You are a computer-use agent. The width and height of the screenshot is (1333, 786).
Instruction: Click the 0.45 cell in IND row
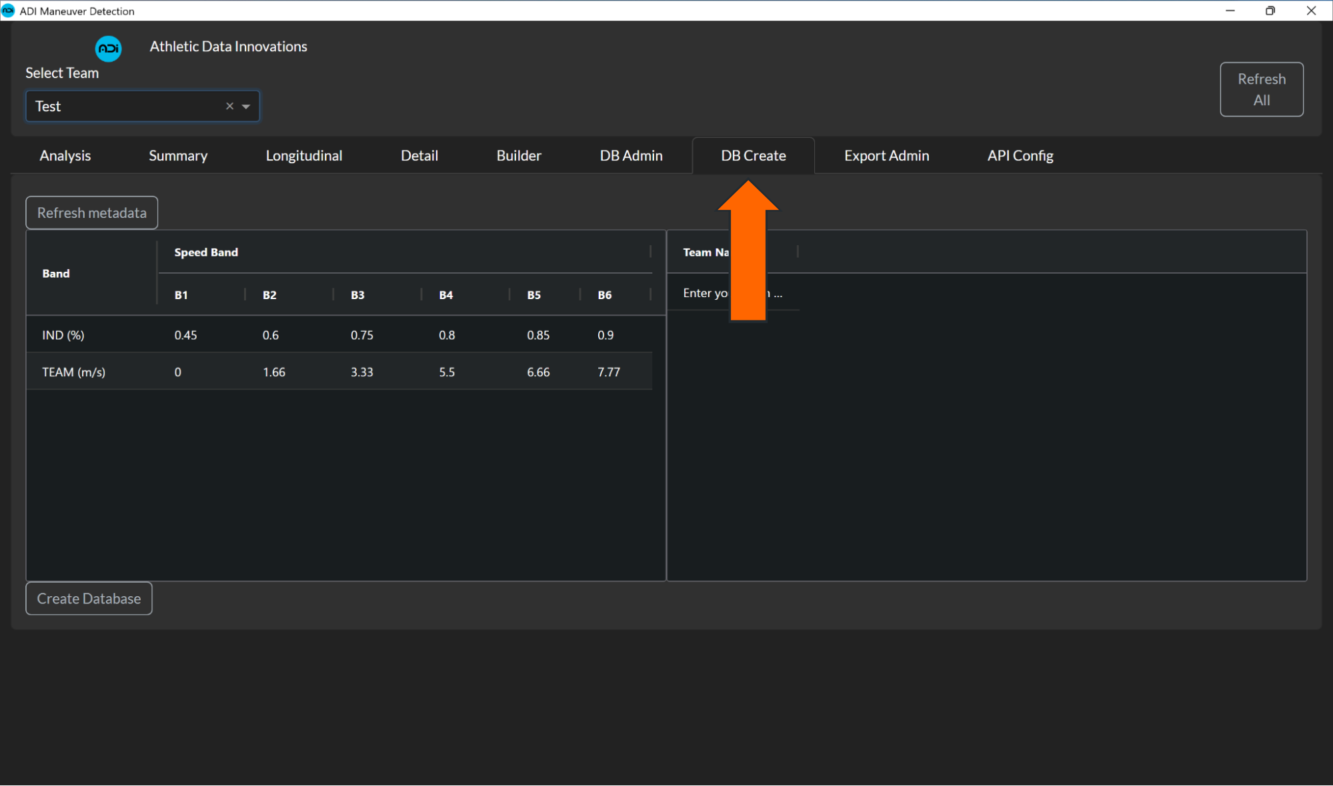[201, 335]
